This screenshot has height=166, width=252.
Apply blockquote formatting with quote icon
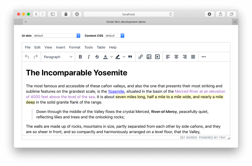130,57
